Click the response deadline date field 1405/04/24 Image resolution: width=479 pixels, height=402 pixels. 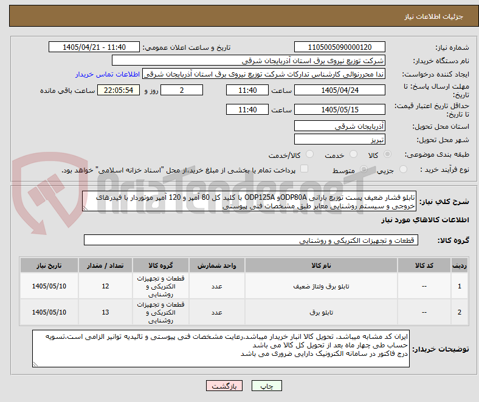click(339, 90)
